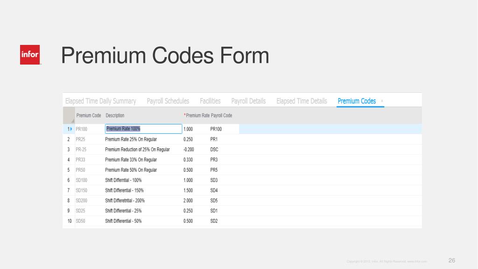Viewport: 478px width, 269px height.
Task: Select row header number 4
Action: pyautogui.click(x=69, y=160)
